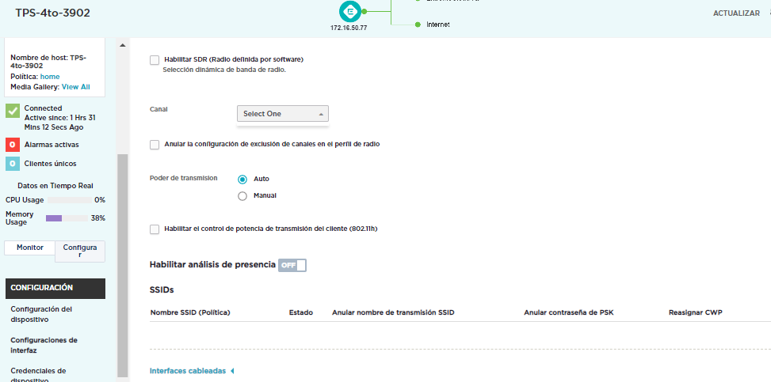
Task: Click the device node icon above 172.16.50.77
Action: tap(348, 12)
